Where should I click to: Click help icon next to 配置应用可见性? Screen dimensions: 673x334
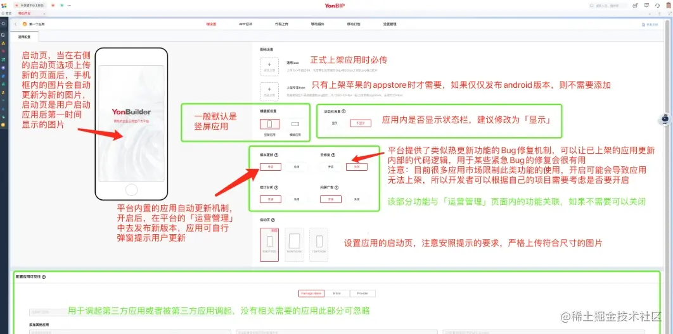coord(44,277)
